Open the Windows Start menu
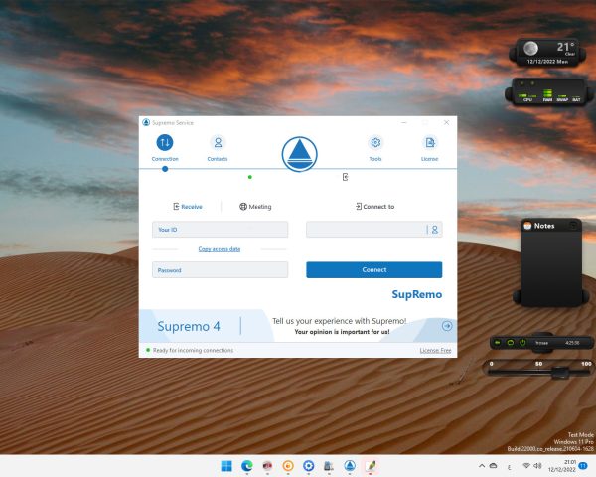The width and height of the screenshot is (596, 477). pos(226,466)
